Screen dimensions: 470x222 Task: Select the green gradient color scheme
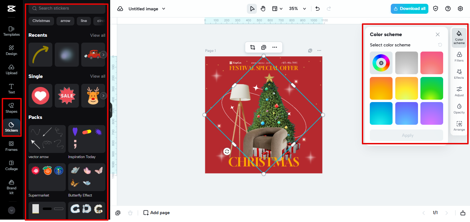pyautogui.click(x=432, y=88)
